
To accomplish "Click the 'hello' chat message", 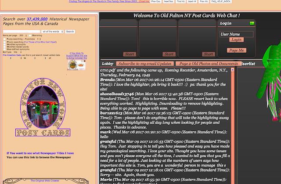I will pyautogui.click(x=104, y=137).
